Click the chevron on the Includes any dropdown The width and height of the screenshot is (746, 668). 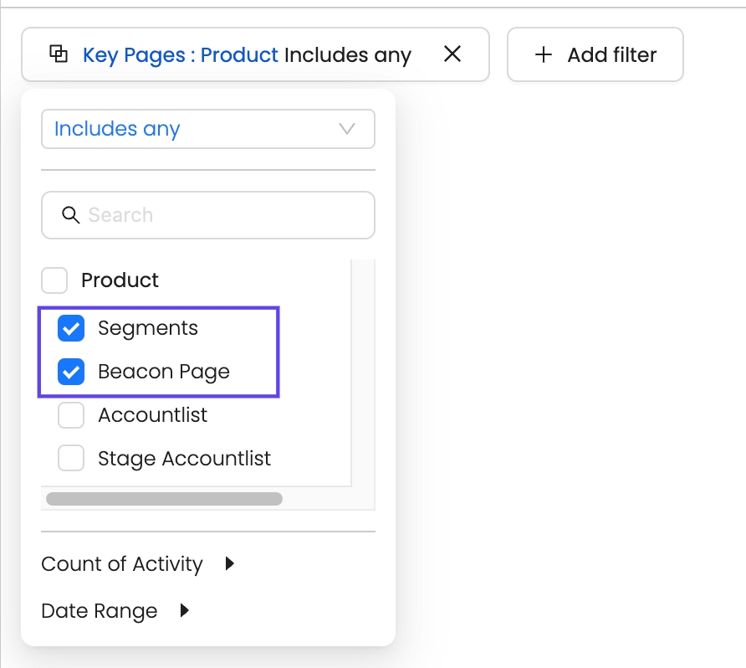(346, 129)
